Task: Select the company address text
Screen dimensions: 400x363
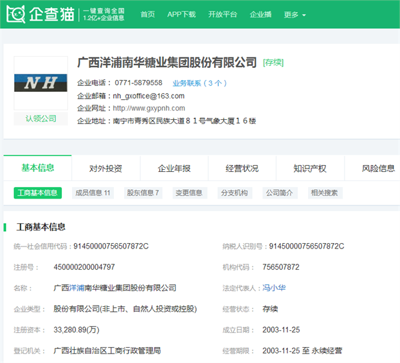Action: pyautogui.click(x=184, y=121)
